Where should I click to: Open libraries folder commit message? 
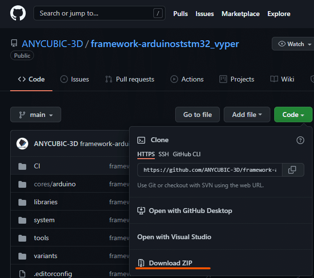pyautogui.click(x=119, y=202)
